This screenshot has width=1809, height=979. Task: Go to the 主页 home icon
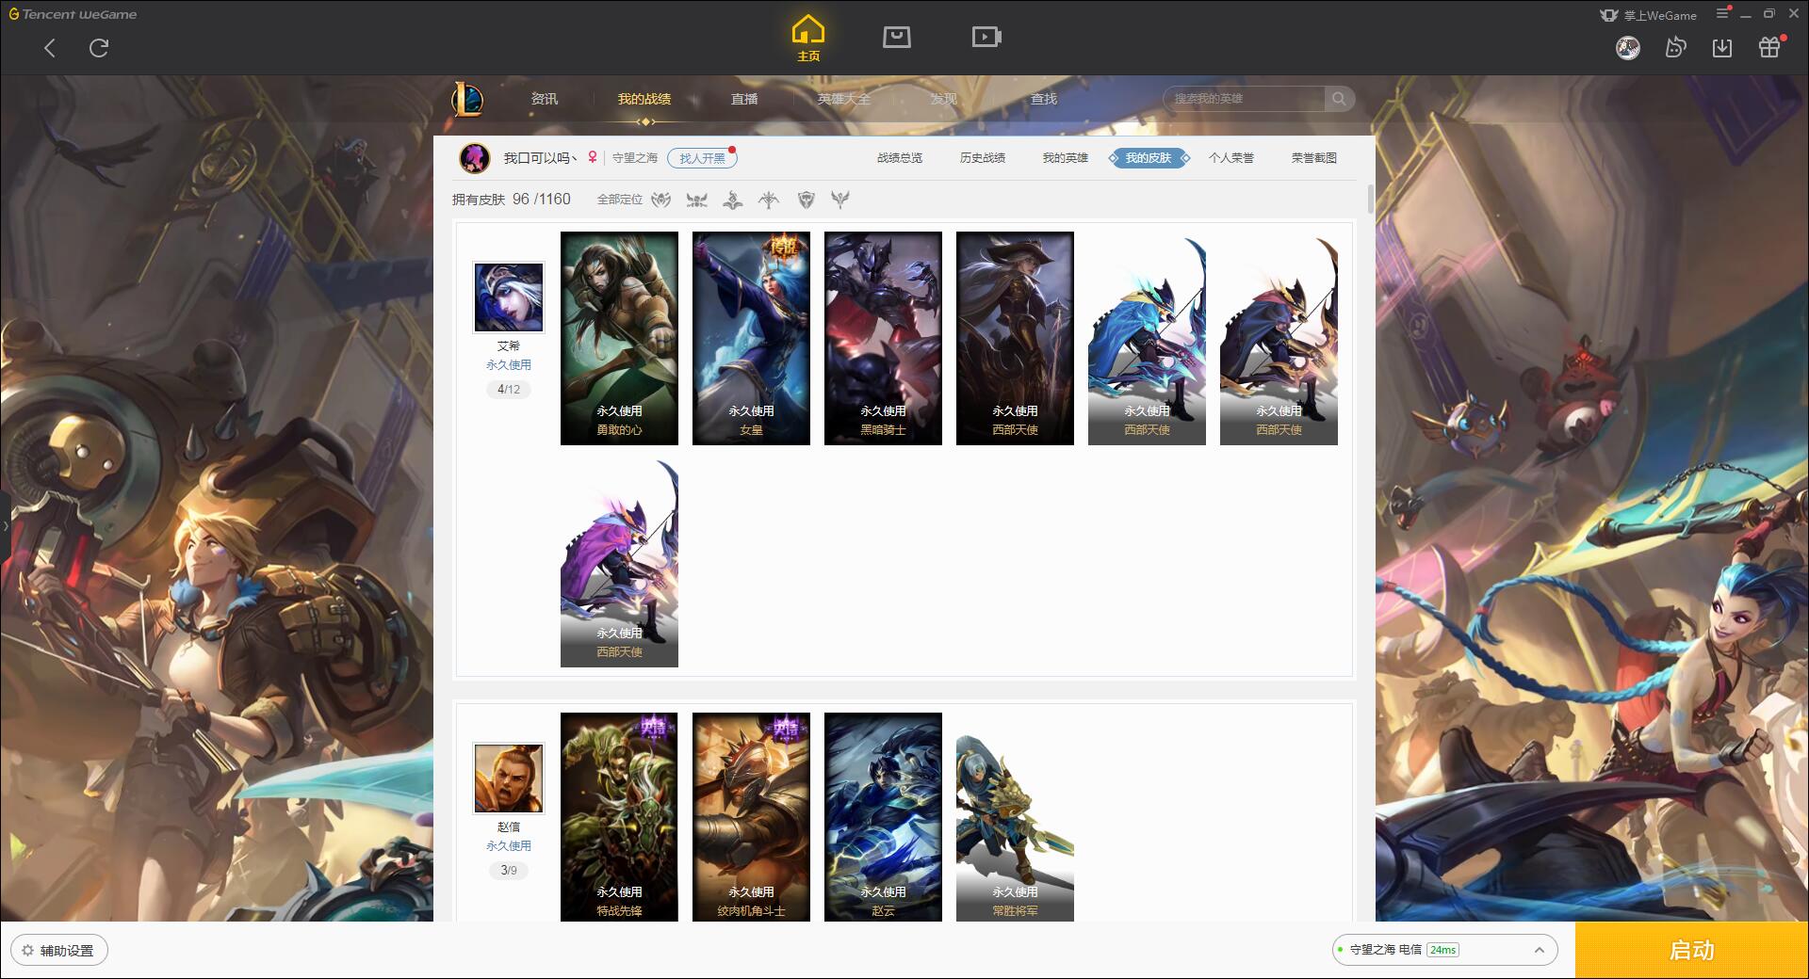point(807,39)
